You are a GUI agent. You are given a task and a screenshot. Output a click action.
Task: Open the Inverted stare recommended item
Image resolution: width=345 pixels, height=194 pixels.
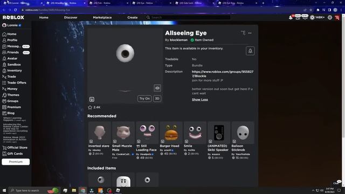coord(99,138)
